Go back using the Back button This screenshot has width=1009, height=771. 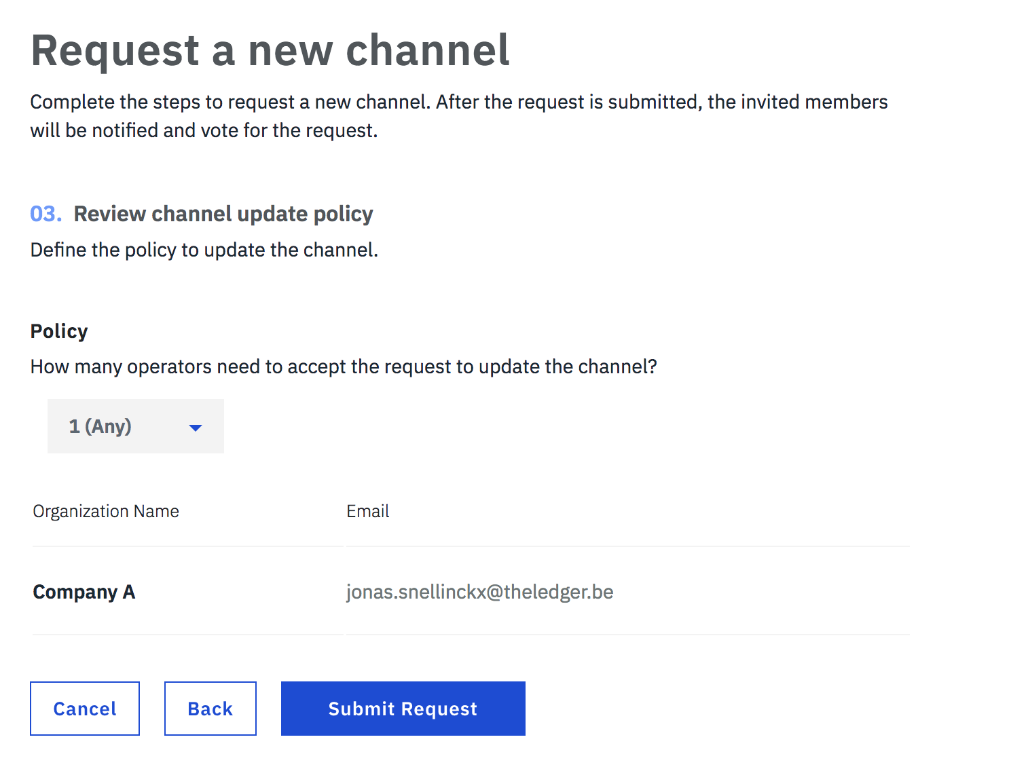pos(210,709)
